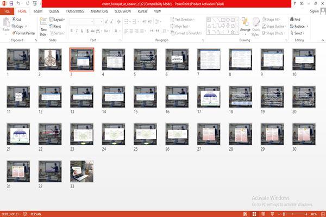
Task: Switch to Normal view in status bar
Action: [246, 214]
